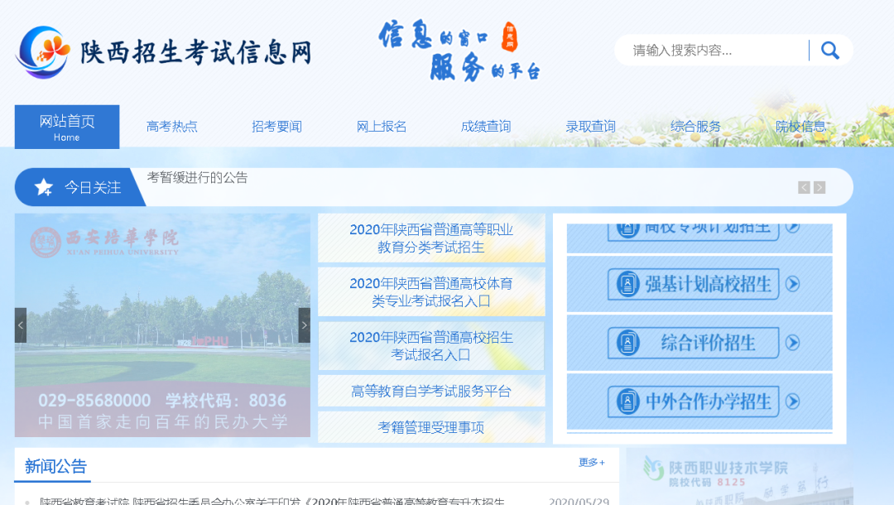The height and width of the screenshot is (505, 894).
Task: Click the magnifier search icon
Action: point(829,50)
